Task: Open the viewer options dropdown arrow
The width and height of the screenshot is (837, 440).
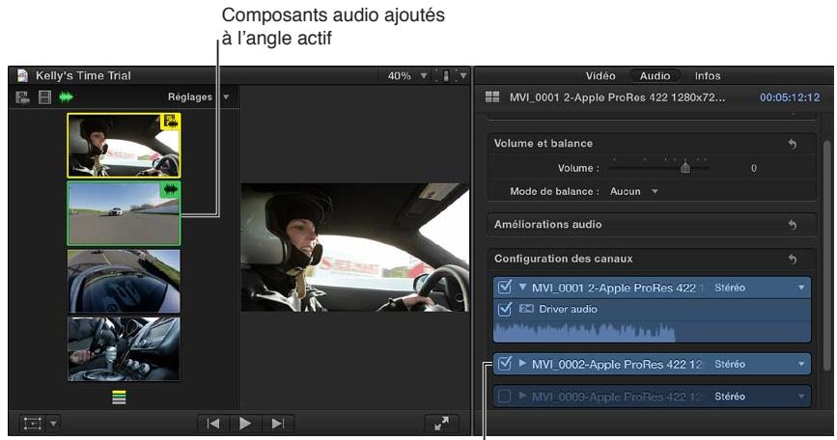Action: (x=463, y=75)
